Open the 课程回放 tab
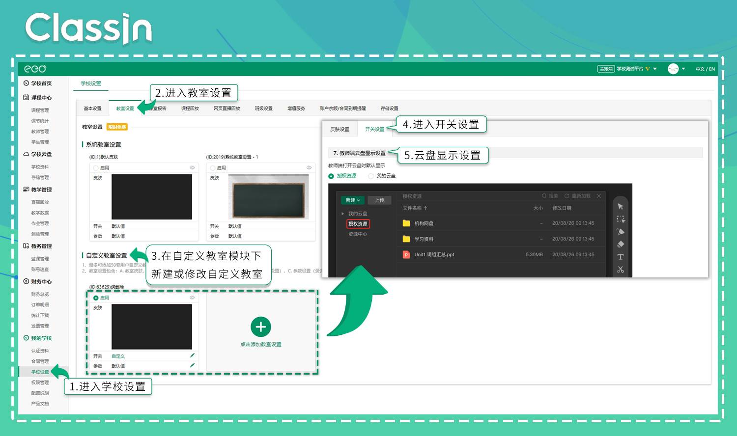Image resolution: width=737 pixels, height=436 pixels. point(190,109)
